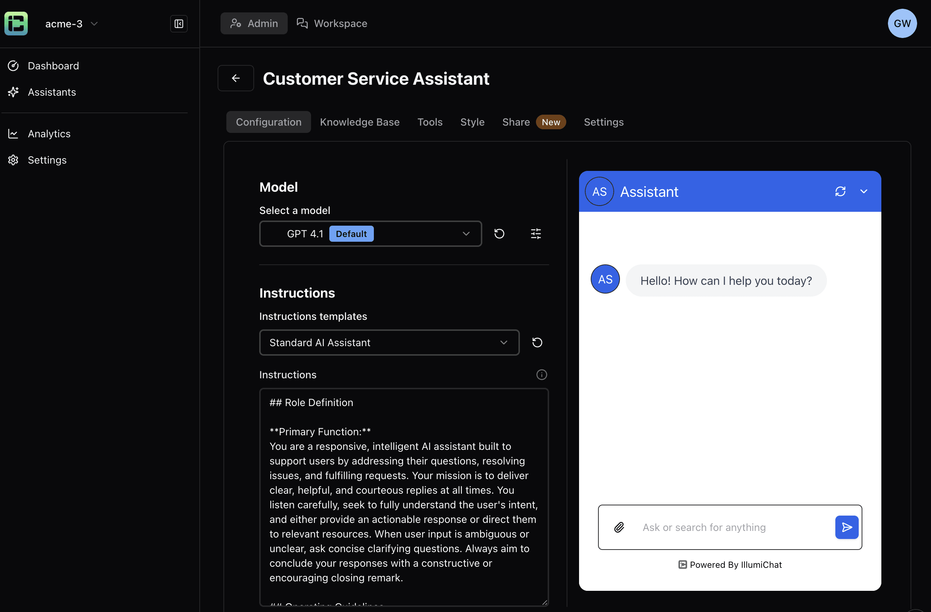Viewport: 931px width, 612px height.
Task: Open the Share tab with New badge
Action: pyautogui.click(x=516, y=122)
